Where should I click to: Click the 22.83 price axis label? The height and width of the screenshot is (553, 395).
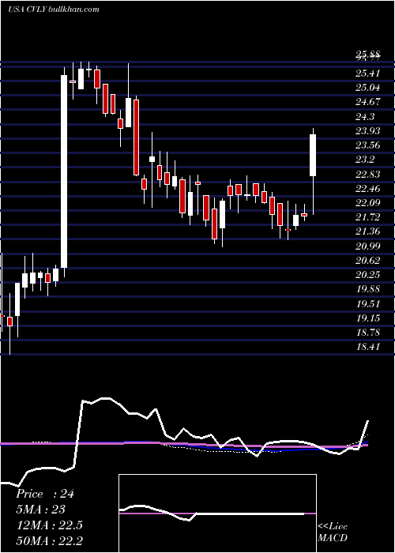click(367, 175)
